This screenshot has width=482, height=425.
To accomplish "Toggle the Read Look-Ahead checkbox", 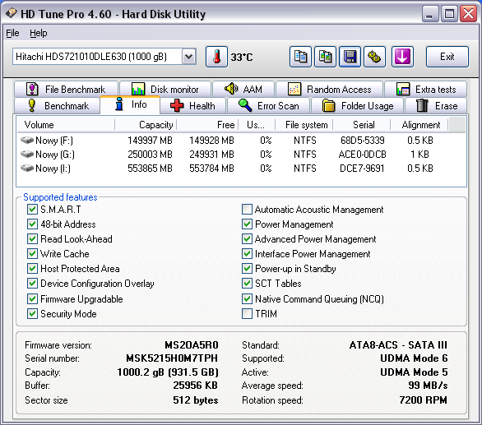I will [x=32, y=238].
